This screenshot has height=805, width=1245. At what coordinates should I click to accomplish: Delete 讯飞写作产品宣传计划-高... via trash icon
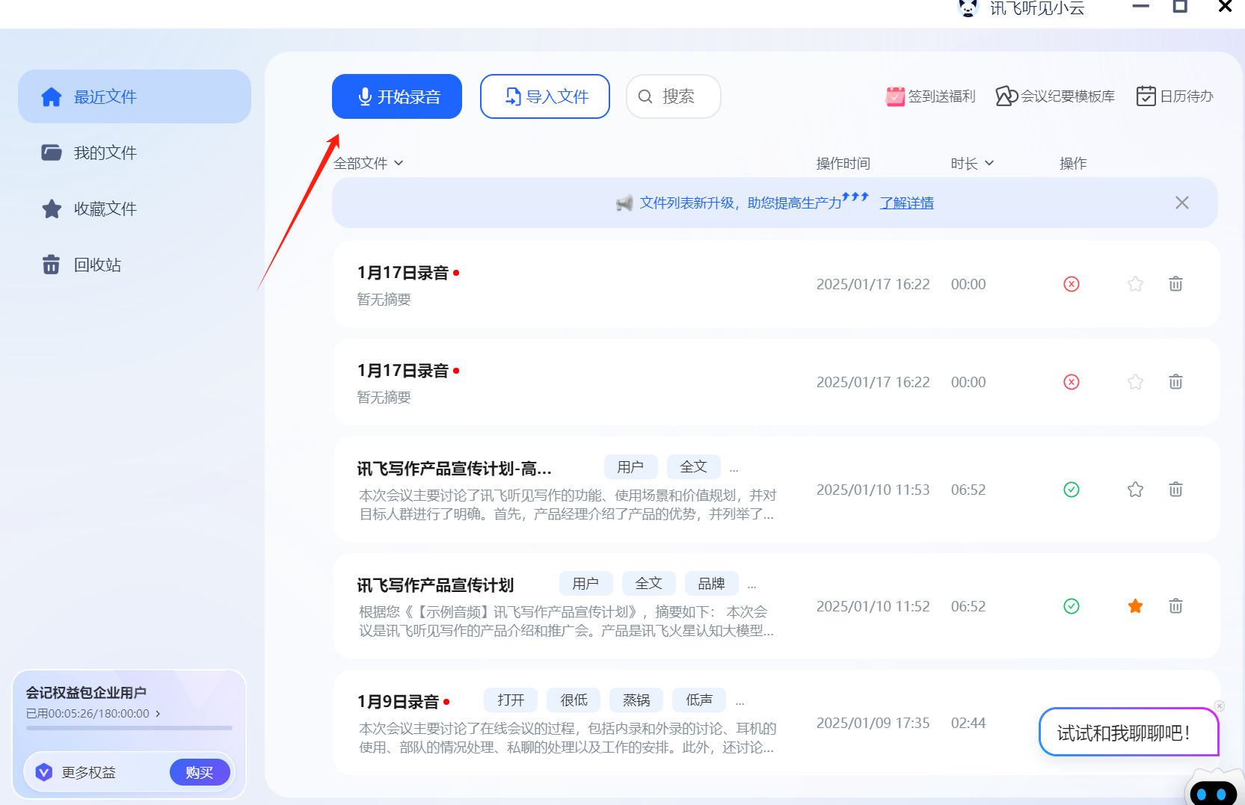tap(1175, 490)
